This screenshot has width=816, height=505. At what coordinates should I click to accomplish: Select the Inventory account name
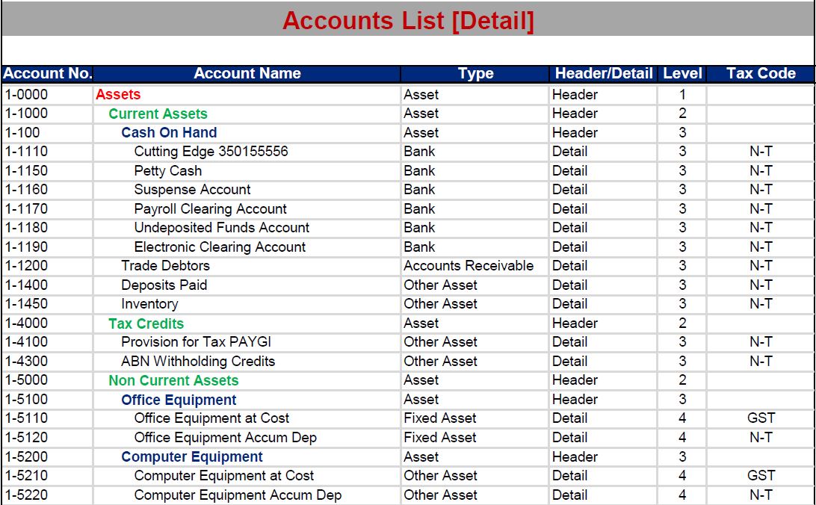pos(149,304)
